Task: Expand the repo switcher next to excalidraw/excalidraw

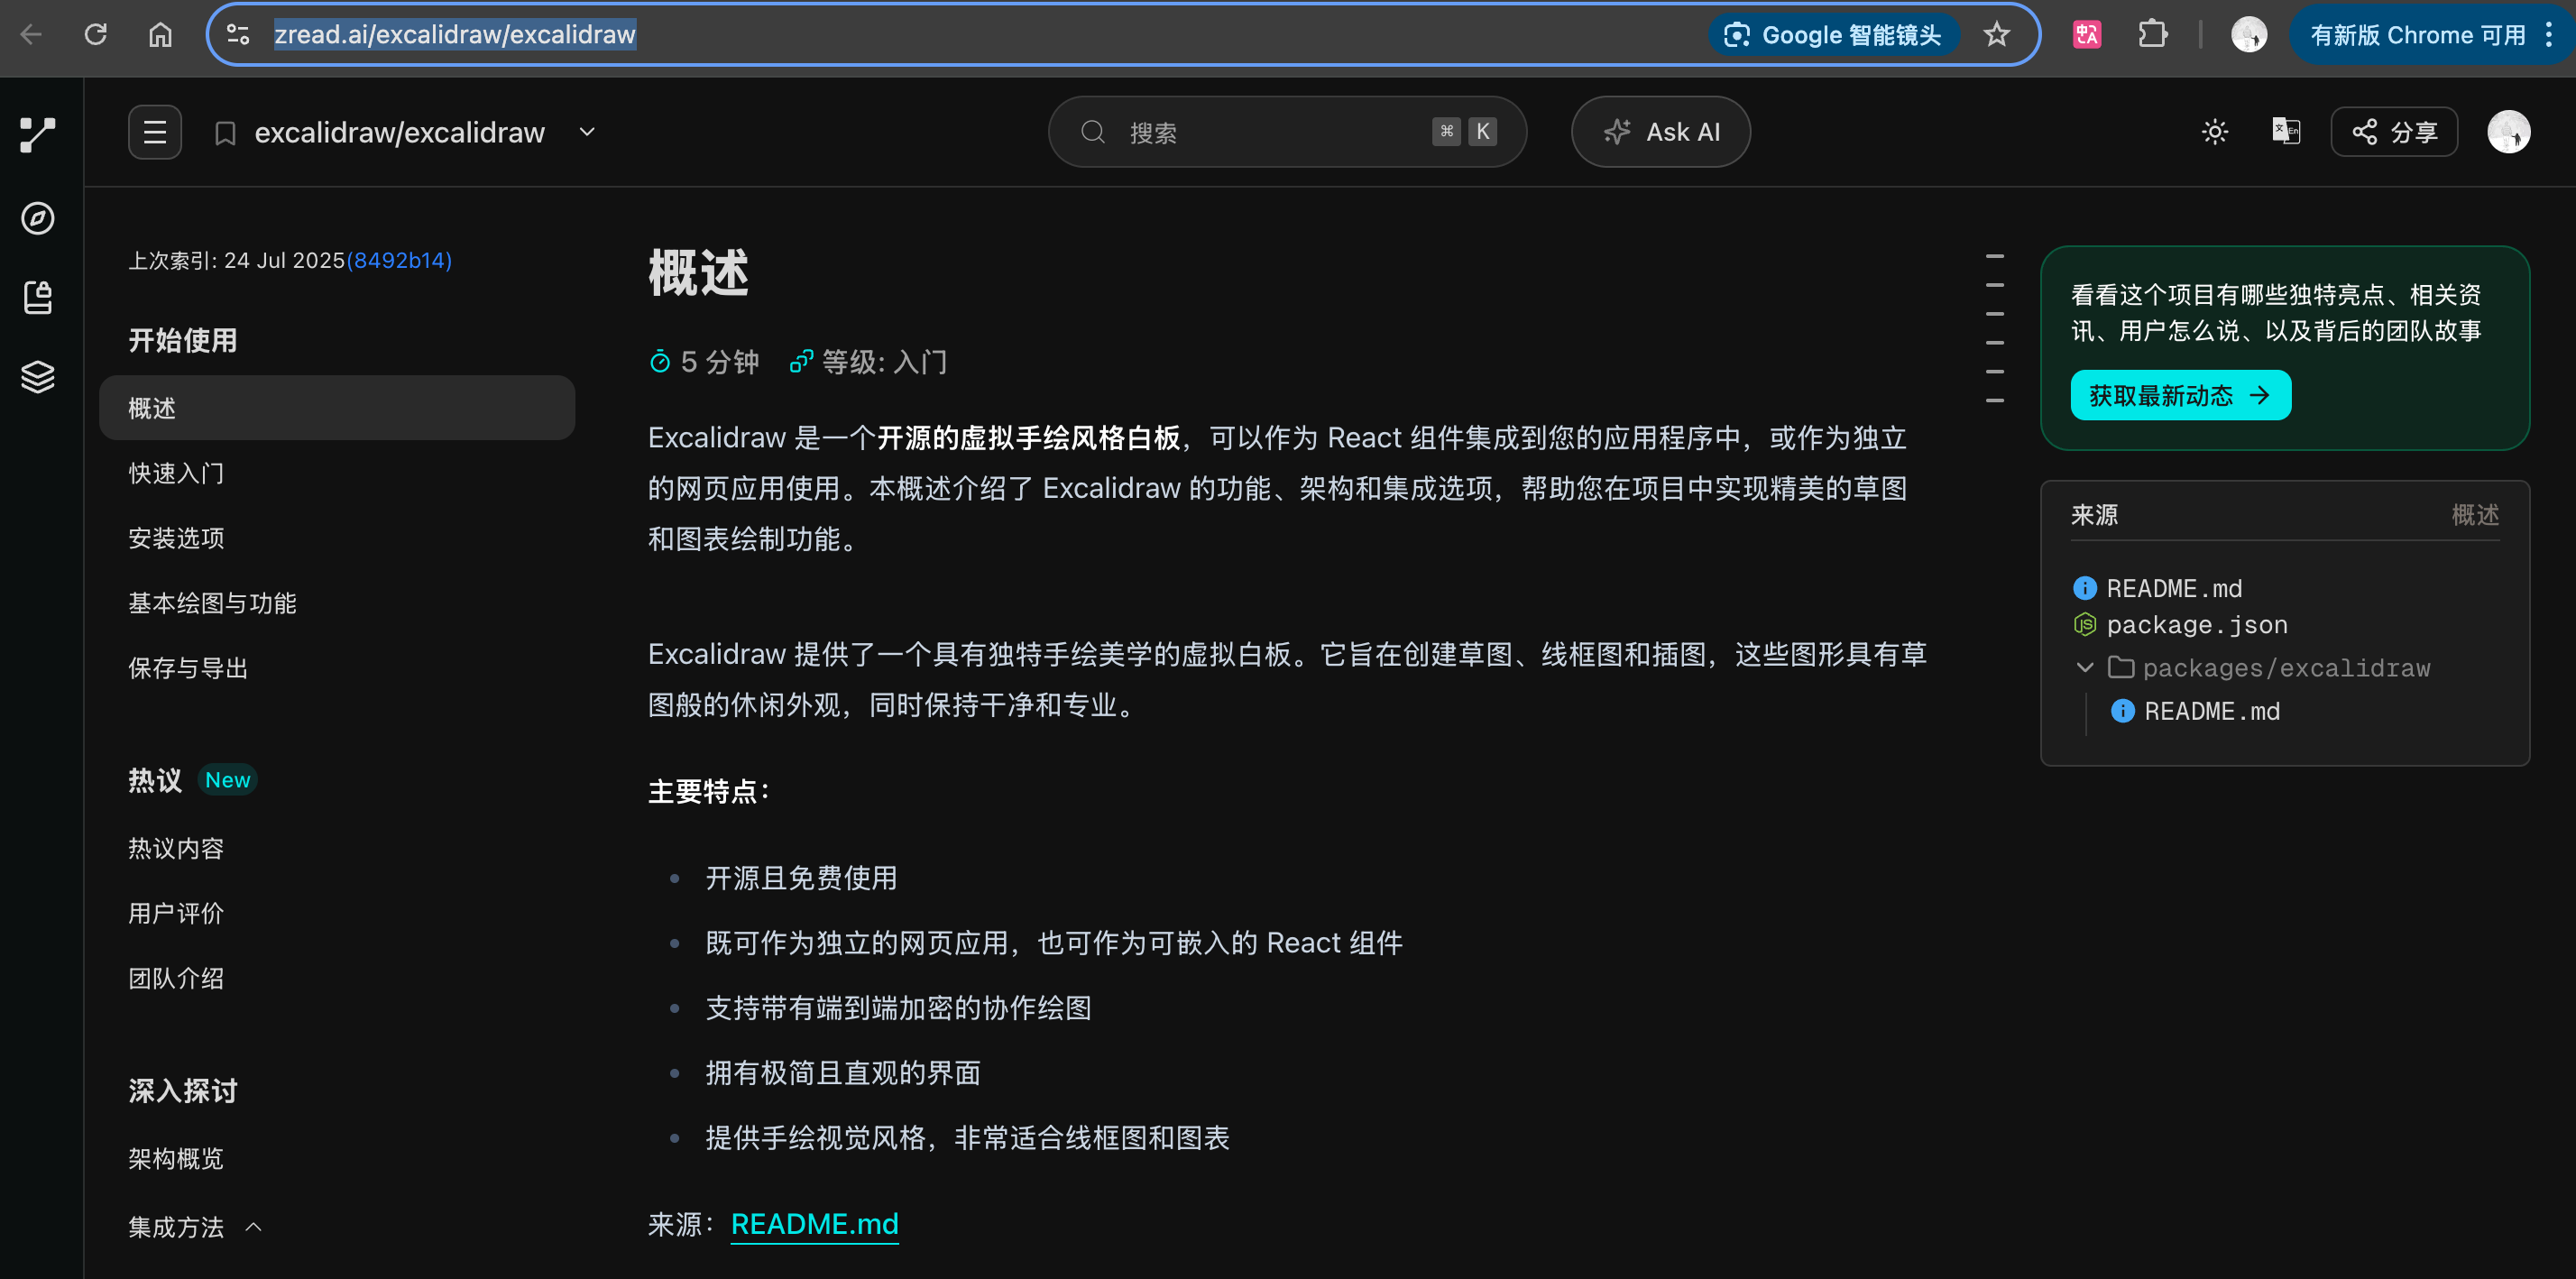Action: 587,131
